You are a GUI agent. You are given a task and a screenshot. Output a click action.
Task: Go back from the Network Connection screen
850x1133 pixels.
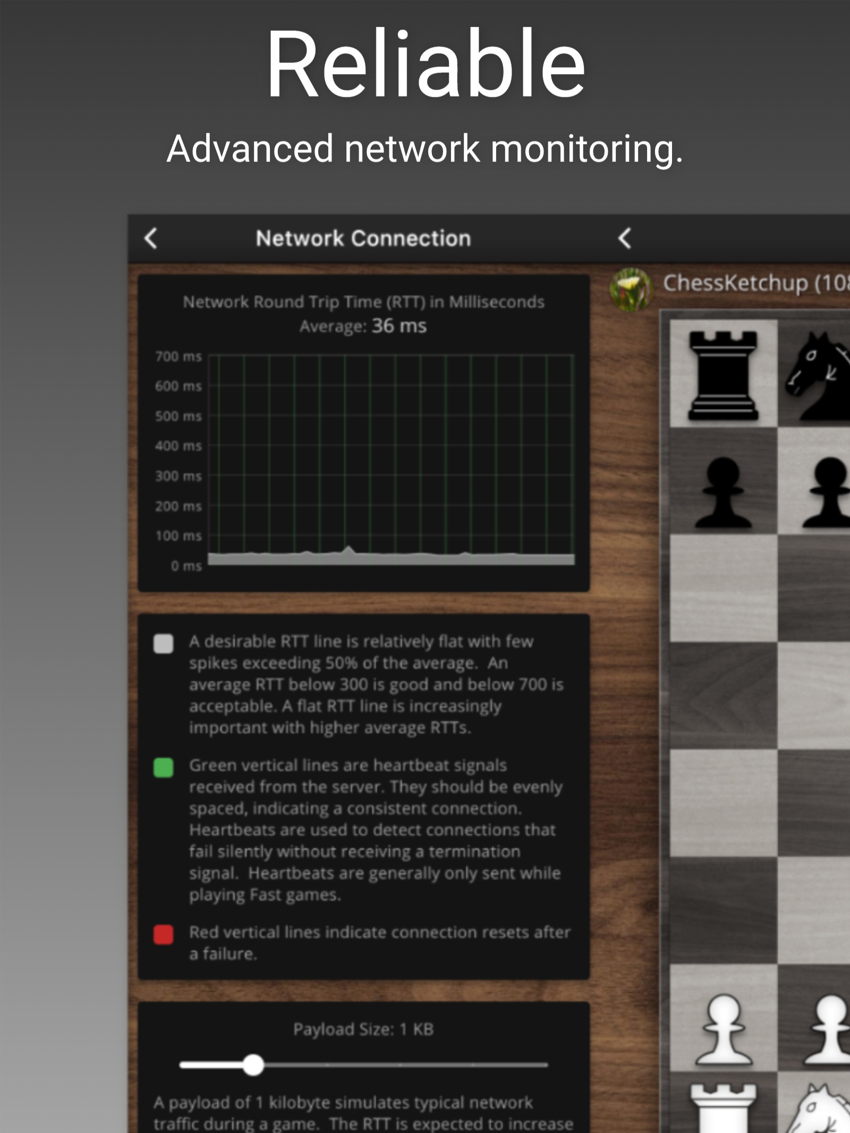click(151, 238)
